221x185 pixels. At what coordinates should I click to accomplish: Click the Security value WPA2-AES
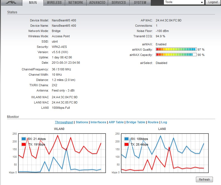[59, 47]
